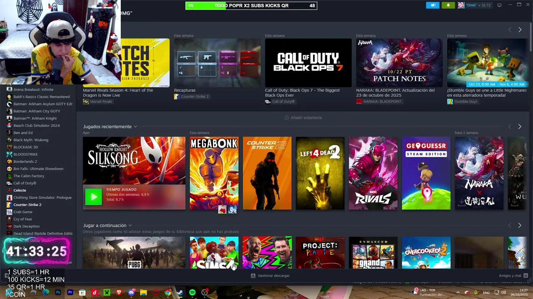This screenshot has height=299, width=533.
Task: Click the profile avatar next to OmG
Action: (x=461, y=5)
